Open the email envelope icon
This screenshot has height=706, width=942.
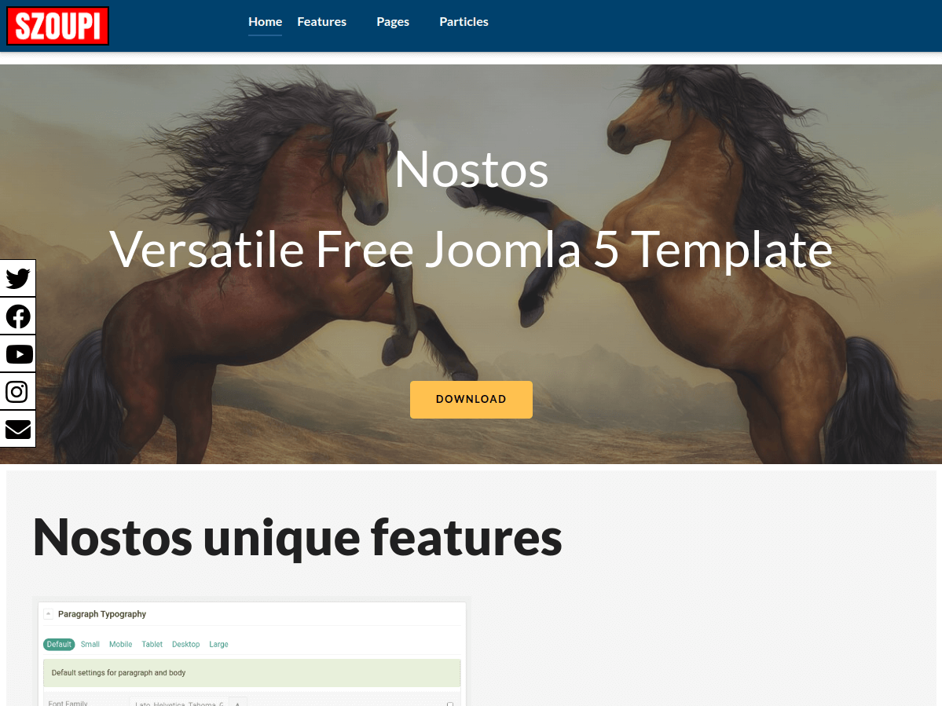point(17,429)
